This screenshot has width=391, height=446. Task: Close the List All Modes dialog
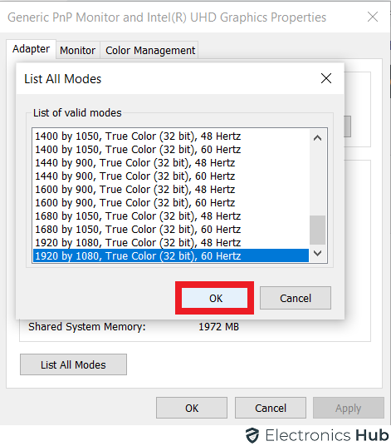pos(326,78)
